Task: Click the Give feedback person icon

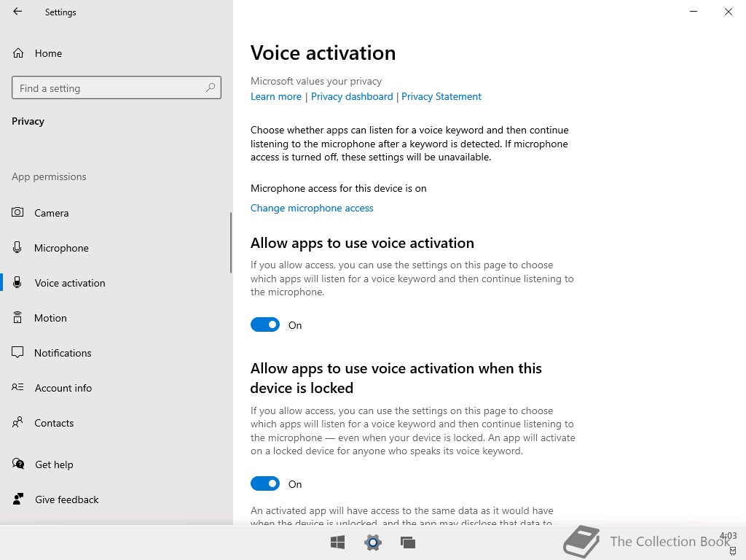Action: (x=18, y=499)
